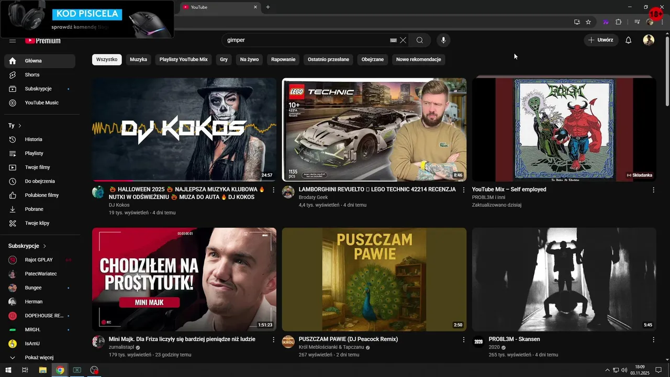Screen dimensions: 670x377
Task: Click the Utwórz create button
Action: [601, 40]
